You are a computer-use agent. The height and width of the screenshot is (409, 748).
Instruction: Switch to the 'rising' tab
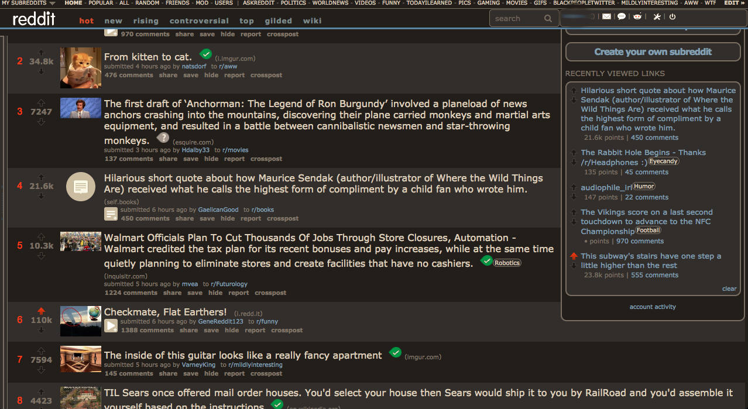click(146, 20)
